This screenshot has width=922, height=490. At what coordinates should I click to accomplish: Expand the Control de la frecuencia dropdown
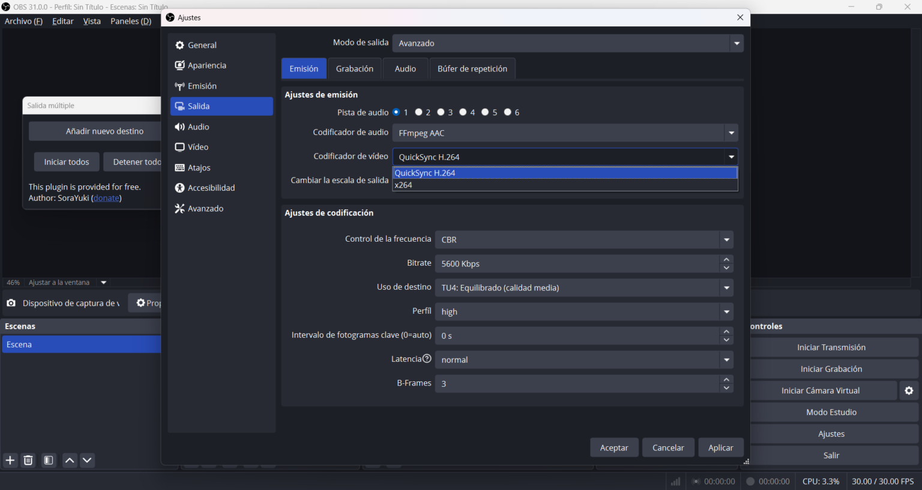pos(726,239)
